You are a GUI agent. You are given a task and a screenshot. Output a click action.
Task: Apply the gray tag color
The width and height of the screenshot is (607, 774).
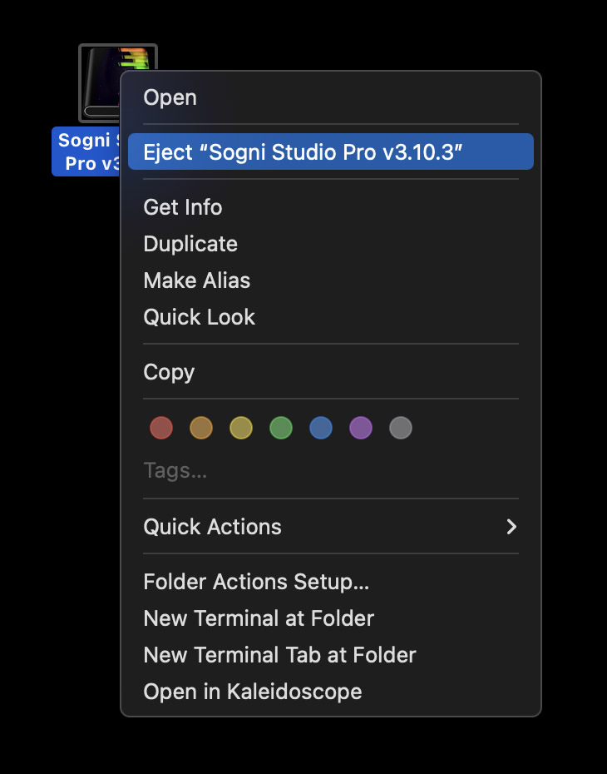pos(401,429)
